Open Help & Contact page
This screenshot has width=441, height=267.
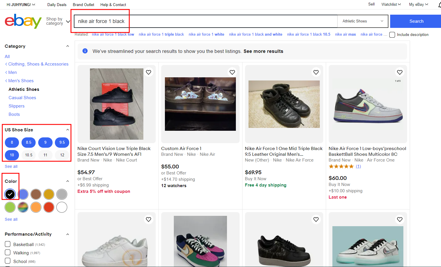[x=113, y=5]
